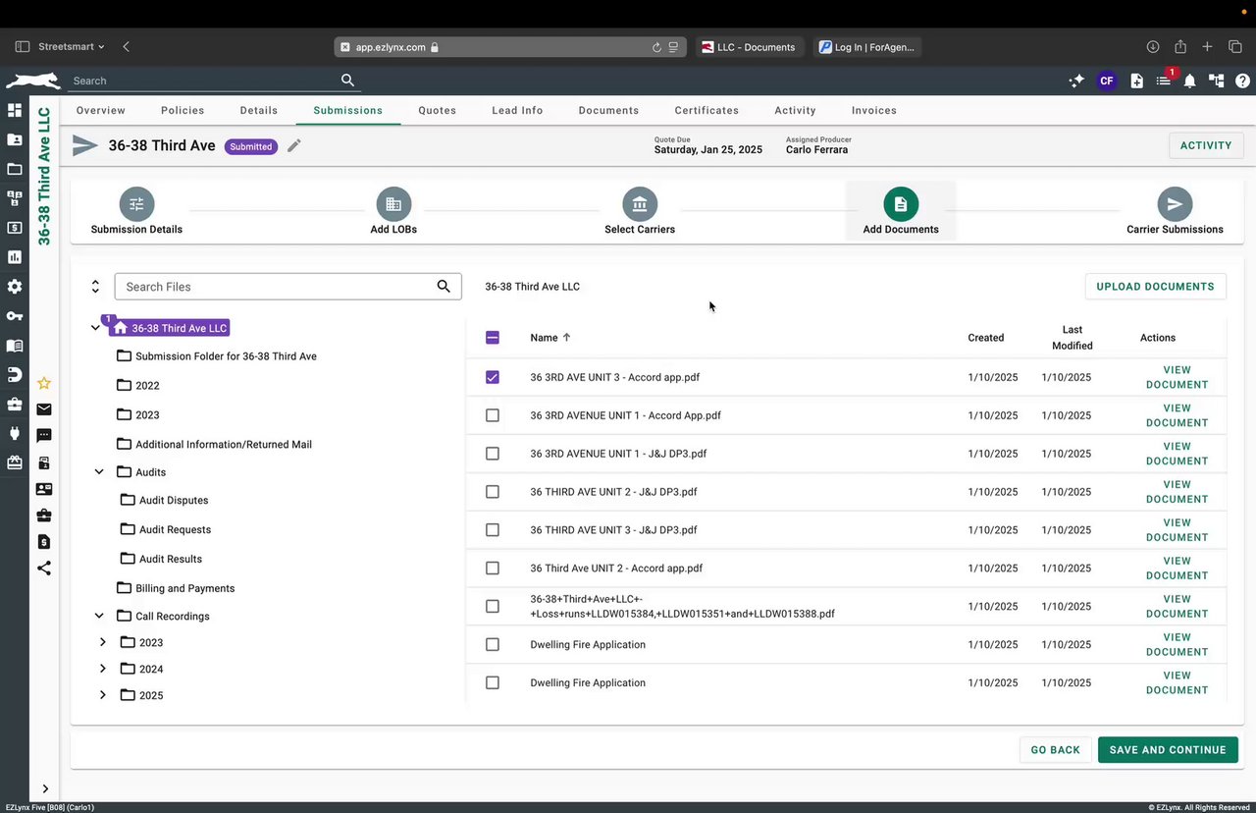Expand the left sidebar with the bottom chevron

(45, 788)
